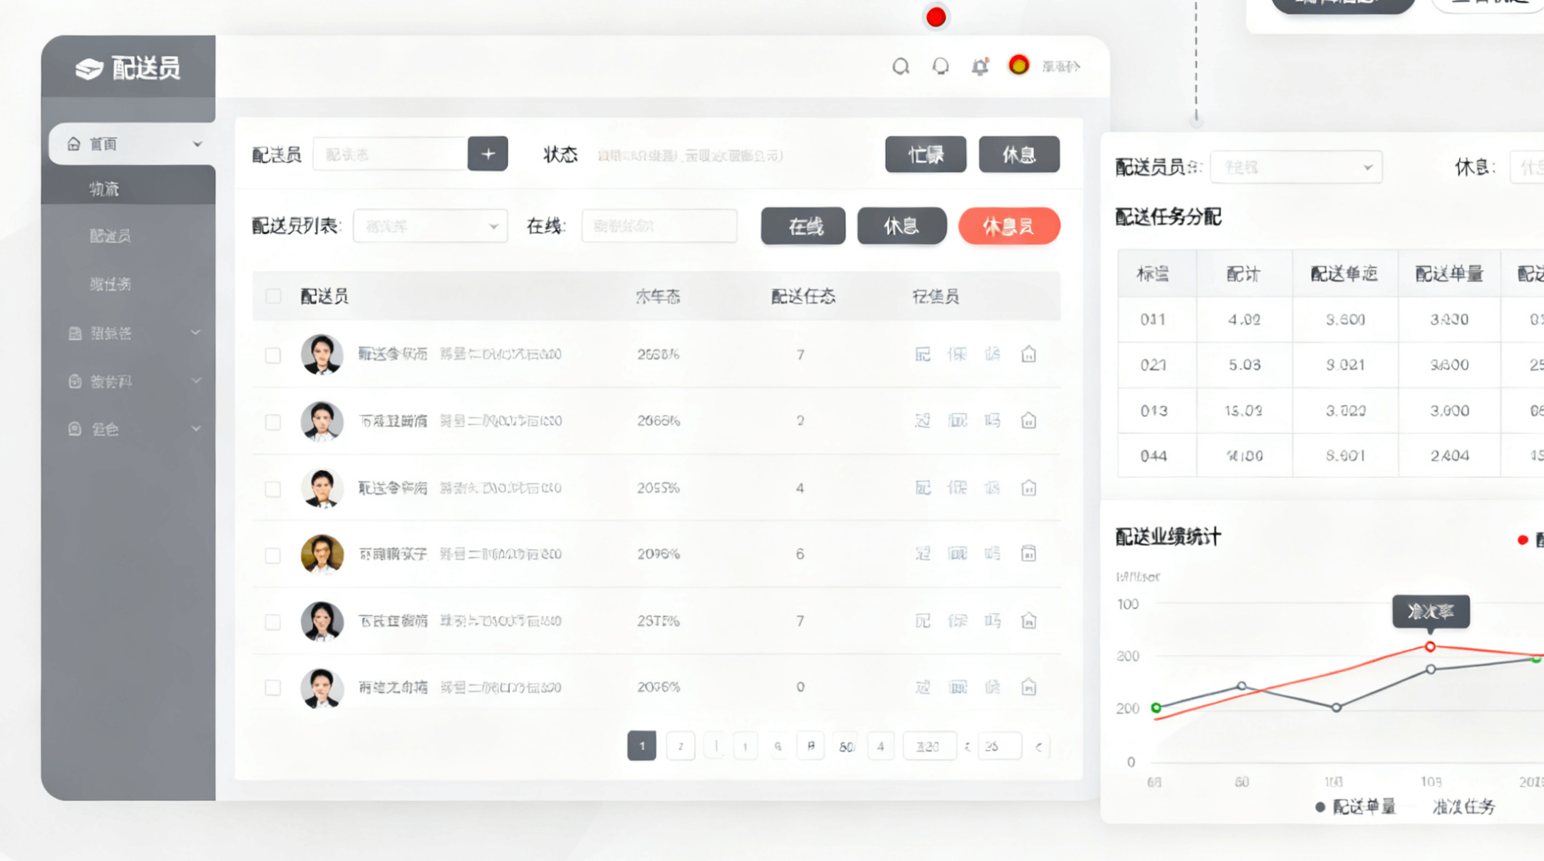This screenshot has height=861, width=1544.
Task: Click the 配送员 logo icon in sidebar
Action: [x=89, y=69]
